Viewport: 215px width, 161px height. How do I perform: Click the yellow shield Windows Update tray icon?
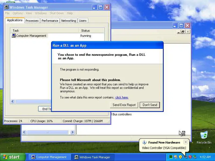(x=180, y=157)
